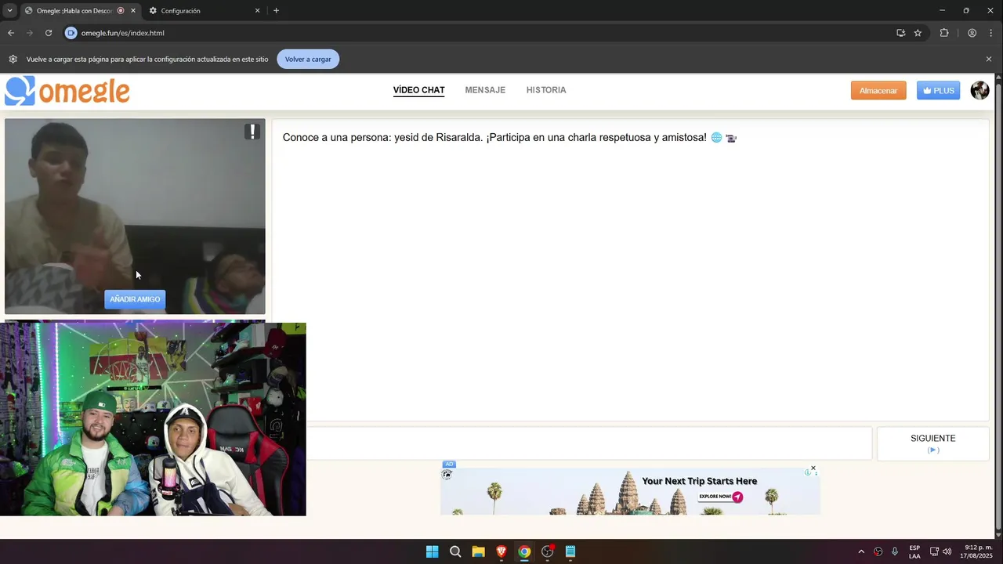This screenshot has width=1003, height=564.
Task: Click the local webcam overlay
Action: (153, 419)
